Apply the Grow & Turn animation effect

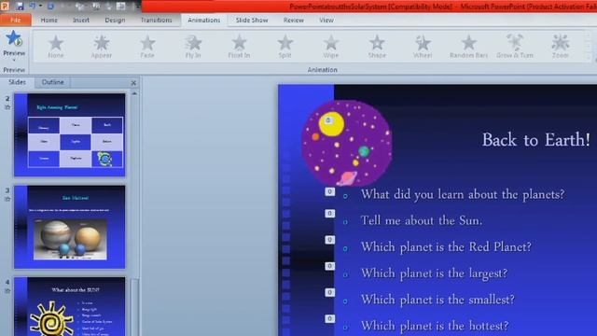[515, 47]
